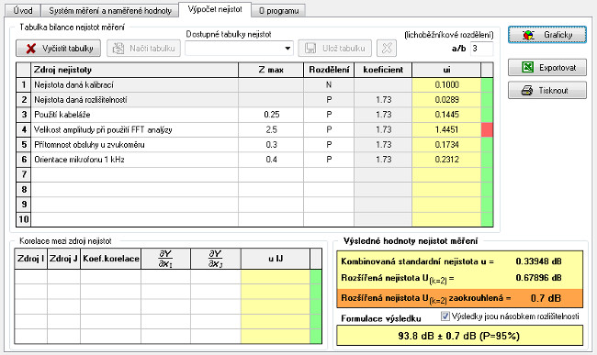Open the Úvod tab
The height and width of the screenshot is (355, 597).
[x=22, y=10]
